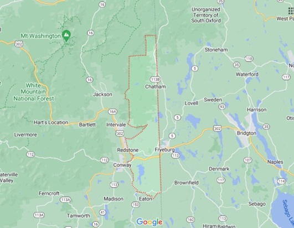The image size is (294, 228).
Task: Click the Route 113B highway shield
Action: click(155, 80)
